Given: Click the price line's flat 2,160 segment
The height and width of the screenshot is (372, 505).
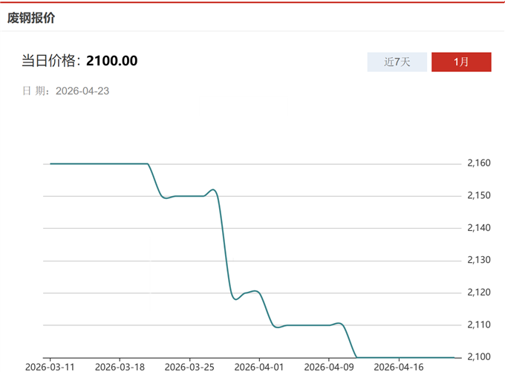Looking at the screenshot, I should pyautogui.click(x=97, y=163).
